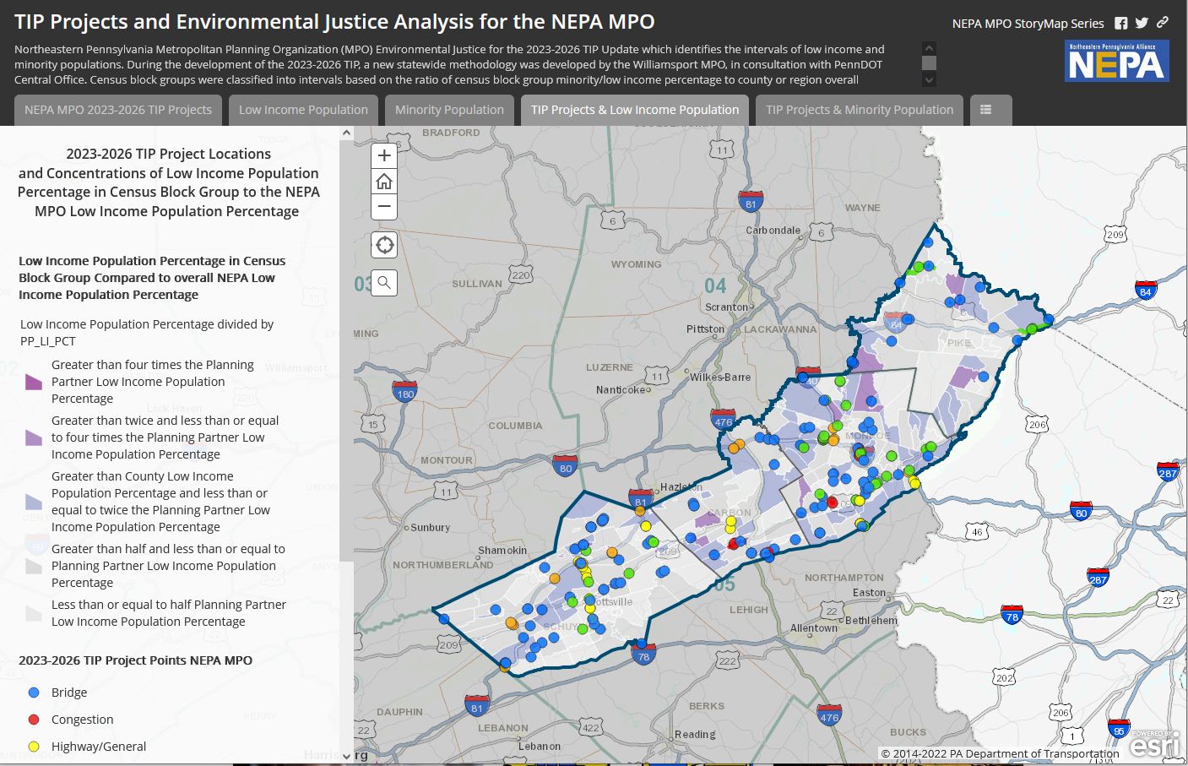Click 'Greater than half' light gray legend swatch
The height and width of the screenshot is (766, 1188).
click(34, 566)
